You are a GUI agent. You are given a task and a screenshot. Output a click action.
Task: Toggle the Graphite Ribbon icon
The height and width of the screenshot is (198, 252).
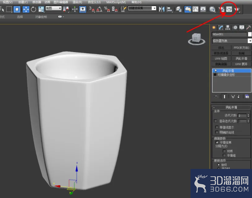[x=188, y=9]
